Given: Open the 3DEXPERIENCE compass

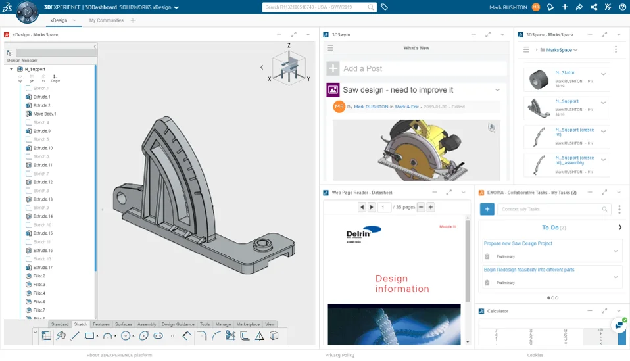Looking at the screenshot, I should coord(26,11).
